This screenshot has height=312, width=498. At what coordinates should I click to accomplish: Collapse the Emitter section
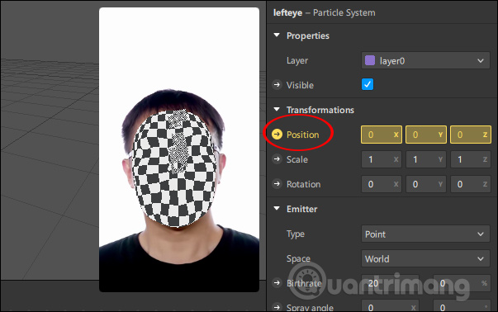tap(277, 209)
